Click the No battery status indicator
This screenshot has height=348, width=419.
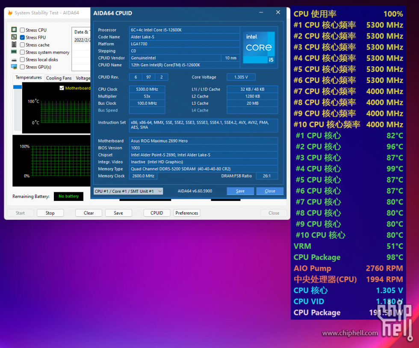(68, 196)
